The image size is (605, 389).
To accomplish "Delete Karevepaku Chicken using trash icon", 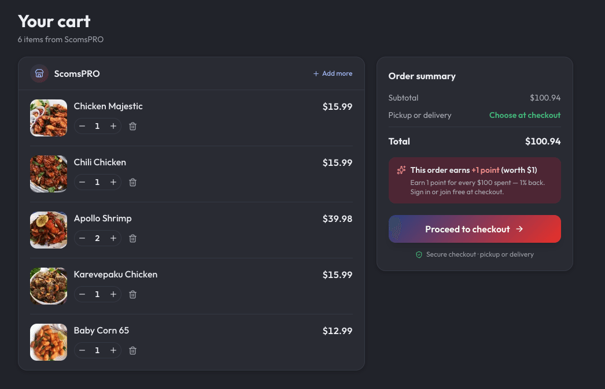I will coord(132,295).
